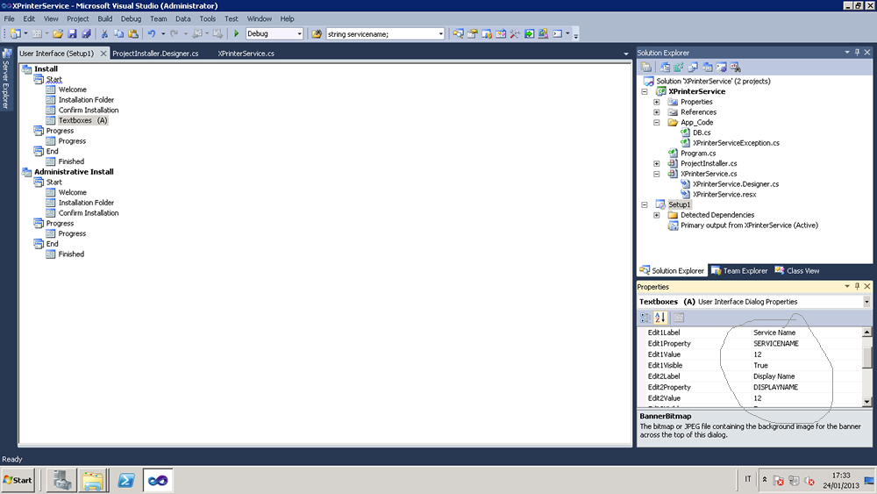Open the 'string servicename;' find combo box
This screenshot has width=877, height=494.
click(x=441, y=34)
